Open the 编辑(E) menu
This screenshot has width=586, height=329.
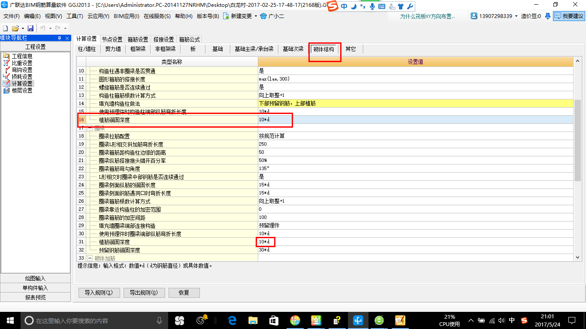click(32, 16)
